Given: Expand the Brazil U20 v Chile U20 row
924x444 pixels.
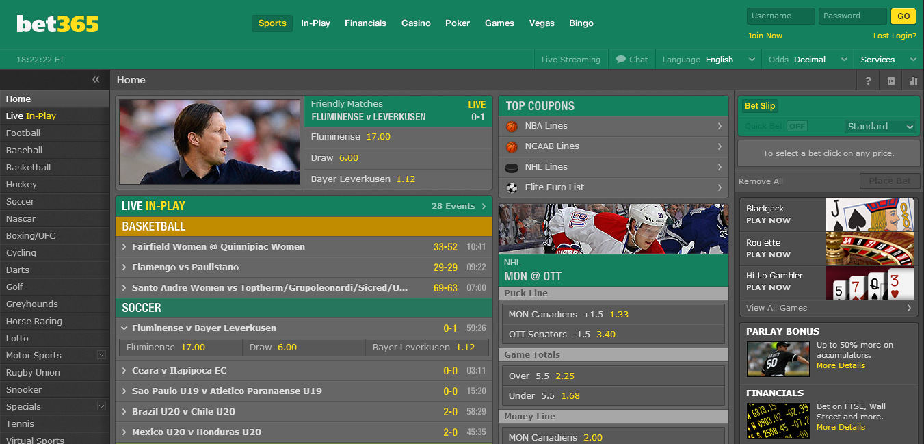Looking at the screenshot, I should pos(304,412).
